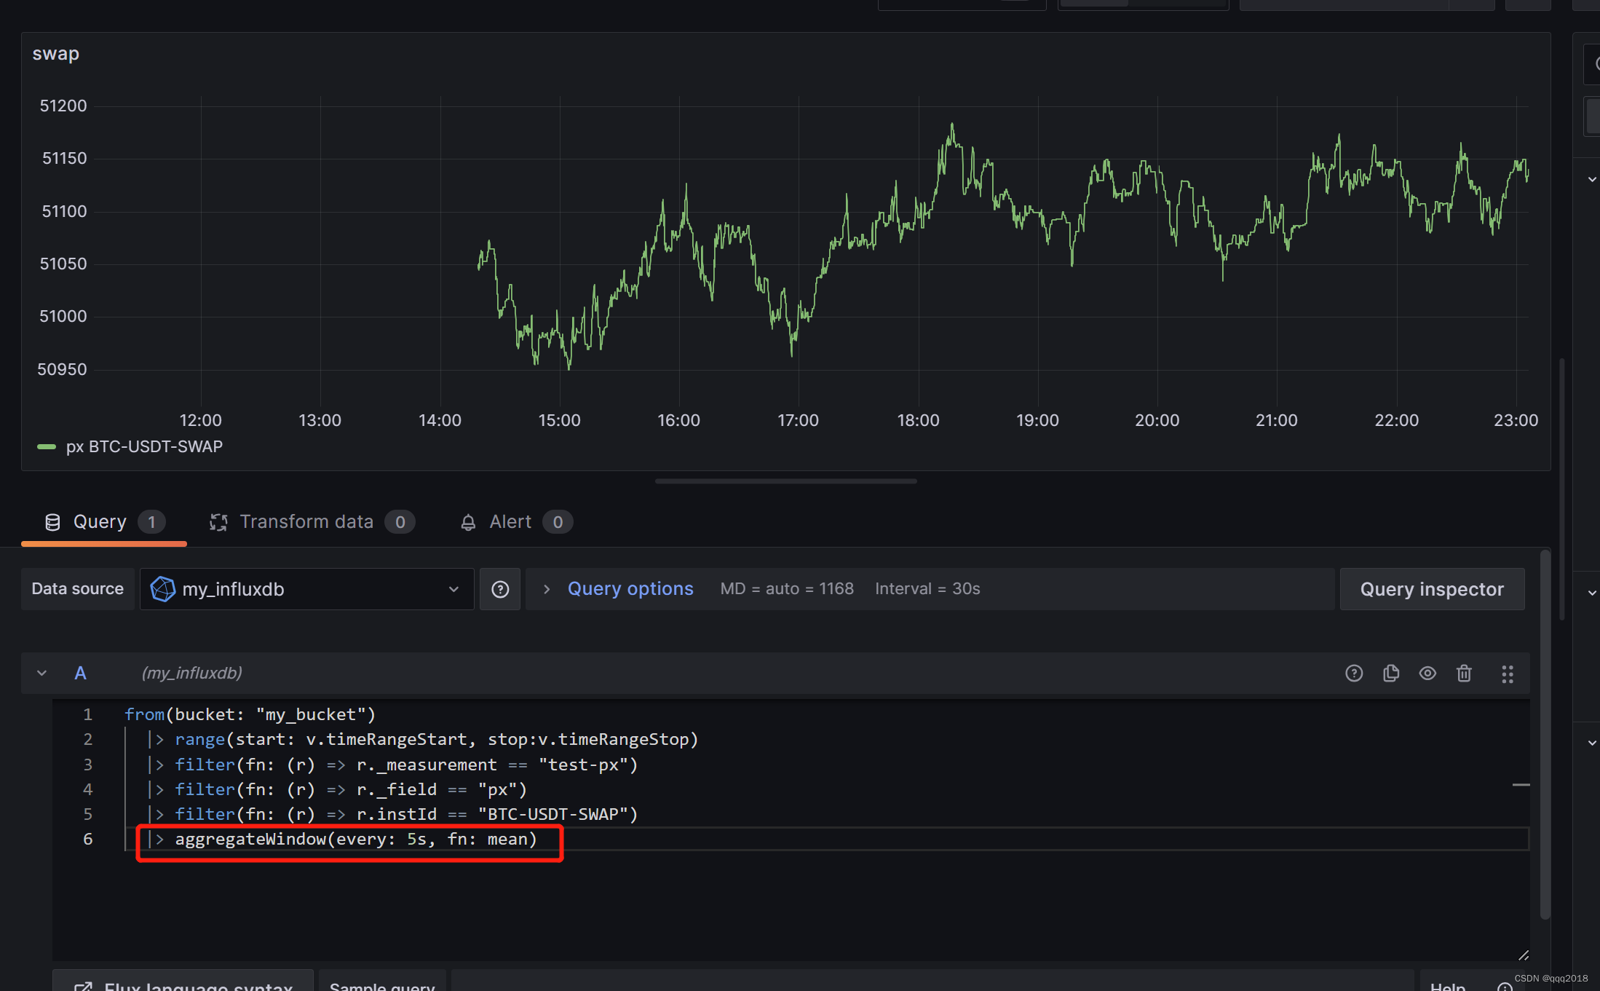Expand first right sidebar section chevron
The image size is (1600, 991).
pos(1592,179)
